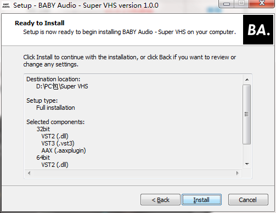The image size is (276, 213).
Task: Close the setup window
Action: click(262, 3)
